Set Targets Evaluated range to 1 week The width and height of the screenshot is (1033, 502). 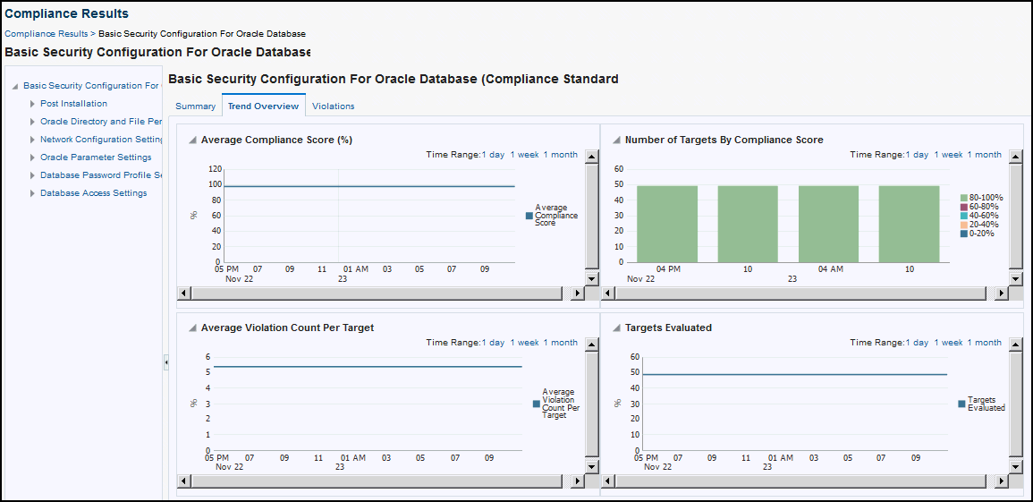(x=948, y=343)
